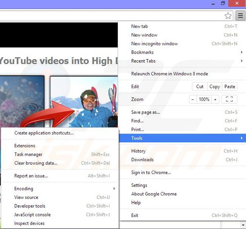Viewport: 246px width, 229px height.
Task: Open Task manager
Action: 28,155
